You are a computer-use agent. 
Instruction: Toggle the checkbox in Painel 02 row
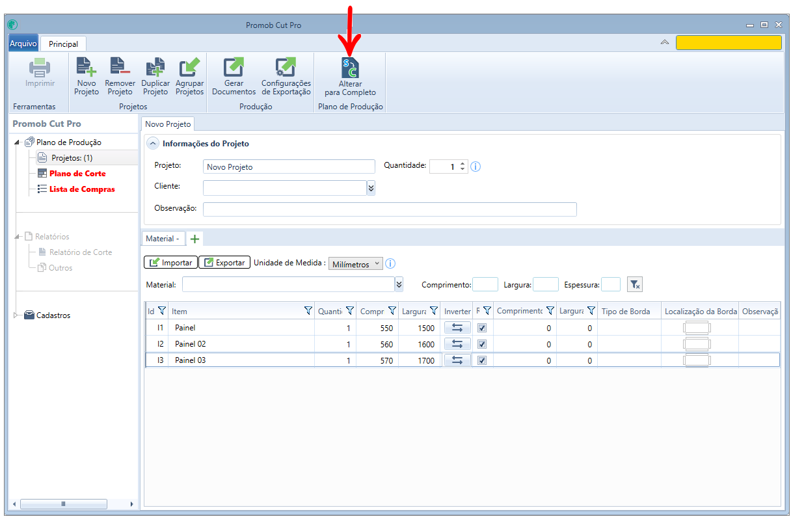(482, 344)
